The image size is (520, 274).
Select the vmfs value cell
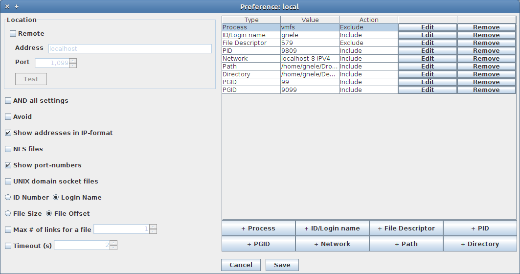pos(310,27)
